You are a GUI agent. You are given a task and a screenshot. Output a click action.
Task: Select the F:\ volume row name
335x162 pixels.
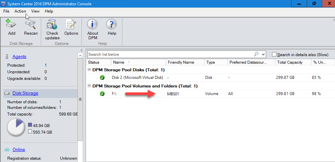click(x=114, y=94)
